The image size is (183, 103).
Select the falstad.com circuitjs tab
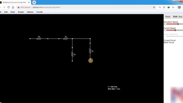tap(15, 2)
